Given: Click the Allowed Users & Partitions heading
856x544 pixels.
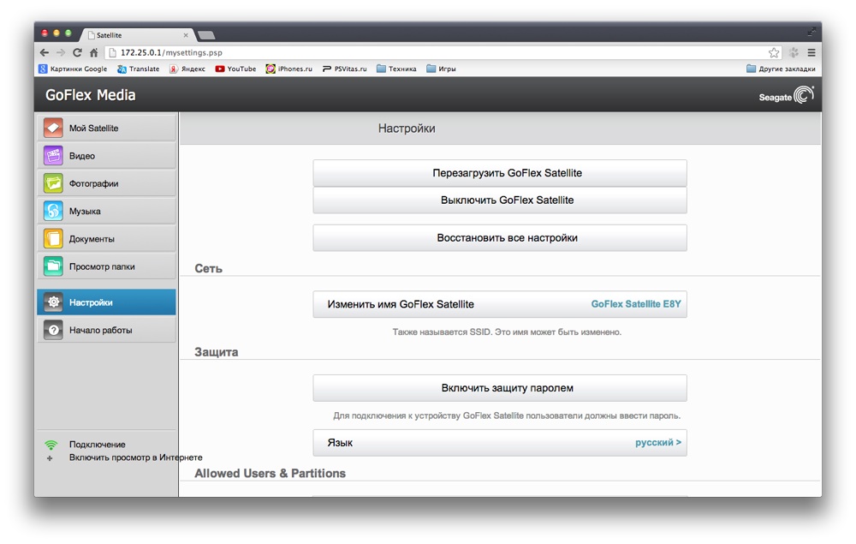Looking at the screenshot, I should point(270,474).
